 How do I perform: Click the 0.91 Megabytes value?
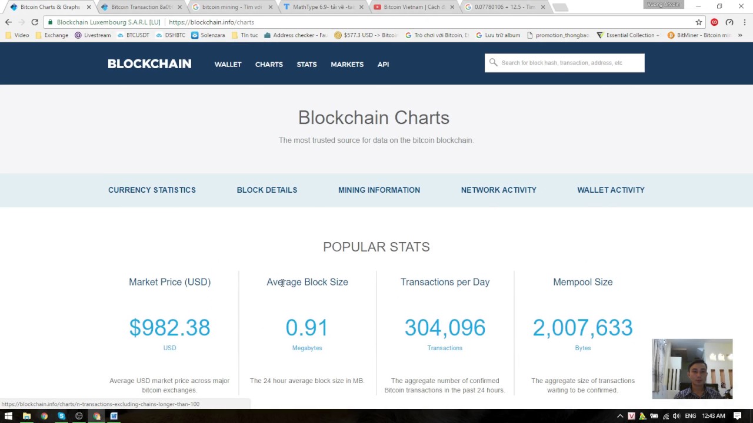pyautogui.click(x=307, y=328)
